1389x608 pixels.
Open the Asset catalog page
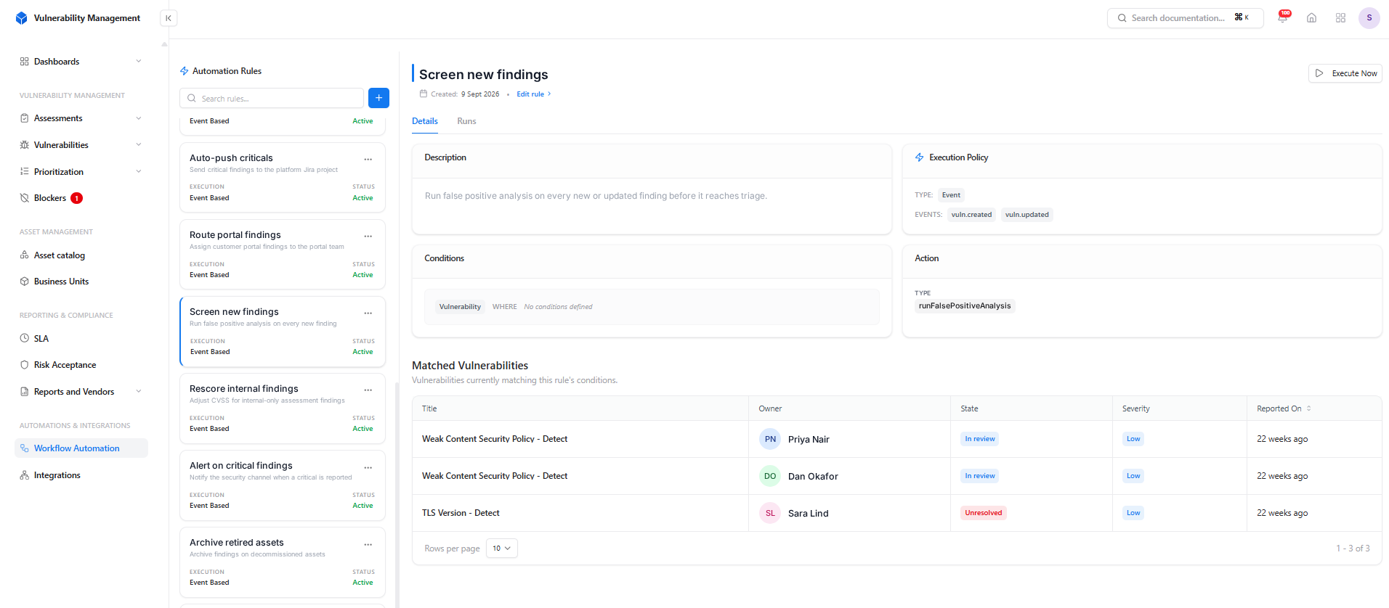pyautogui.click(x=81, y=255)
